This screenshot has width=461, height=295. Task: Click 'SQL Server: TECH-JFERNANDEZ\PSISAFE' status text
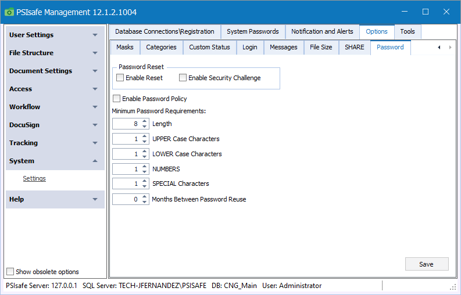[x=144, y=286]
